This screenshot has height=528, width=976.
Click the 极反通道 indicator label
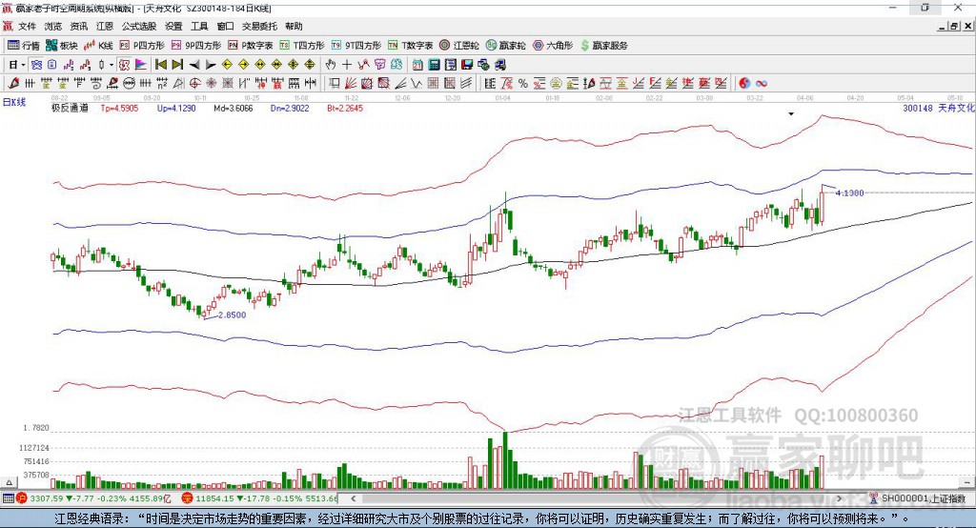[x=70, y=108]
